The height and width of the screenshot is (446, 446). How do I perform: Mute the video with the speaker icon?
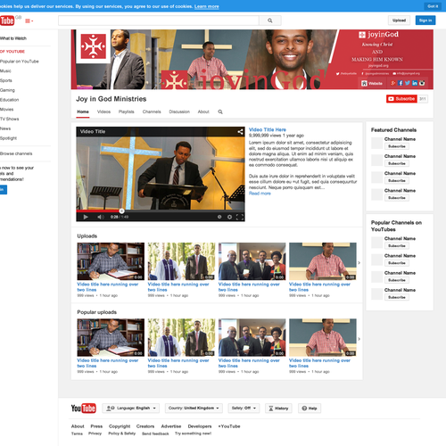[101, 217]
